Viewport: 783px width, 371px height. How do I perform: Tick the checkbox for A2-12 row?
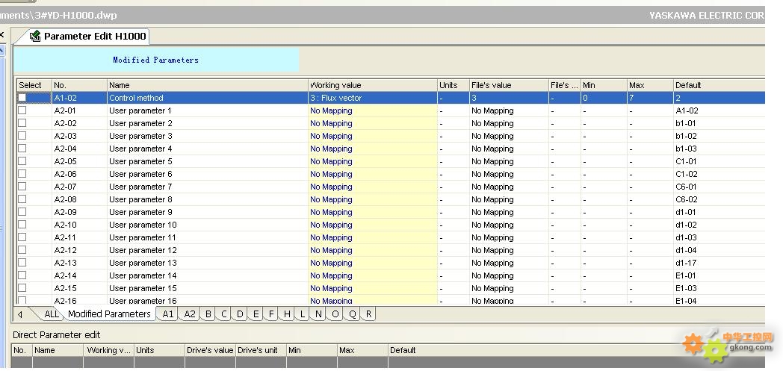point(22,250)
